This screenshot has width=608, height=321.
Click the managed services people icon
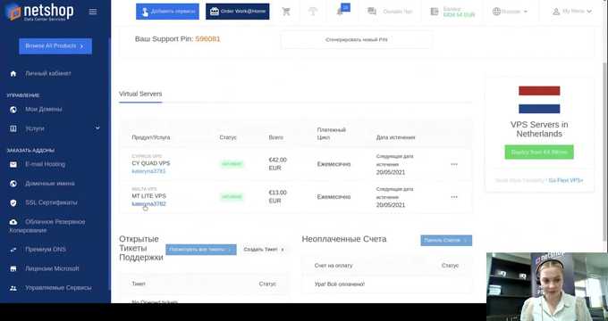13,288
